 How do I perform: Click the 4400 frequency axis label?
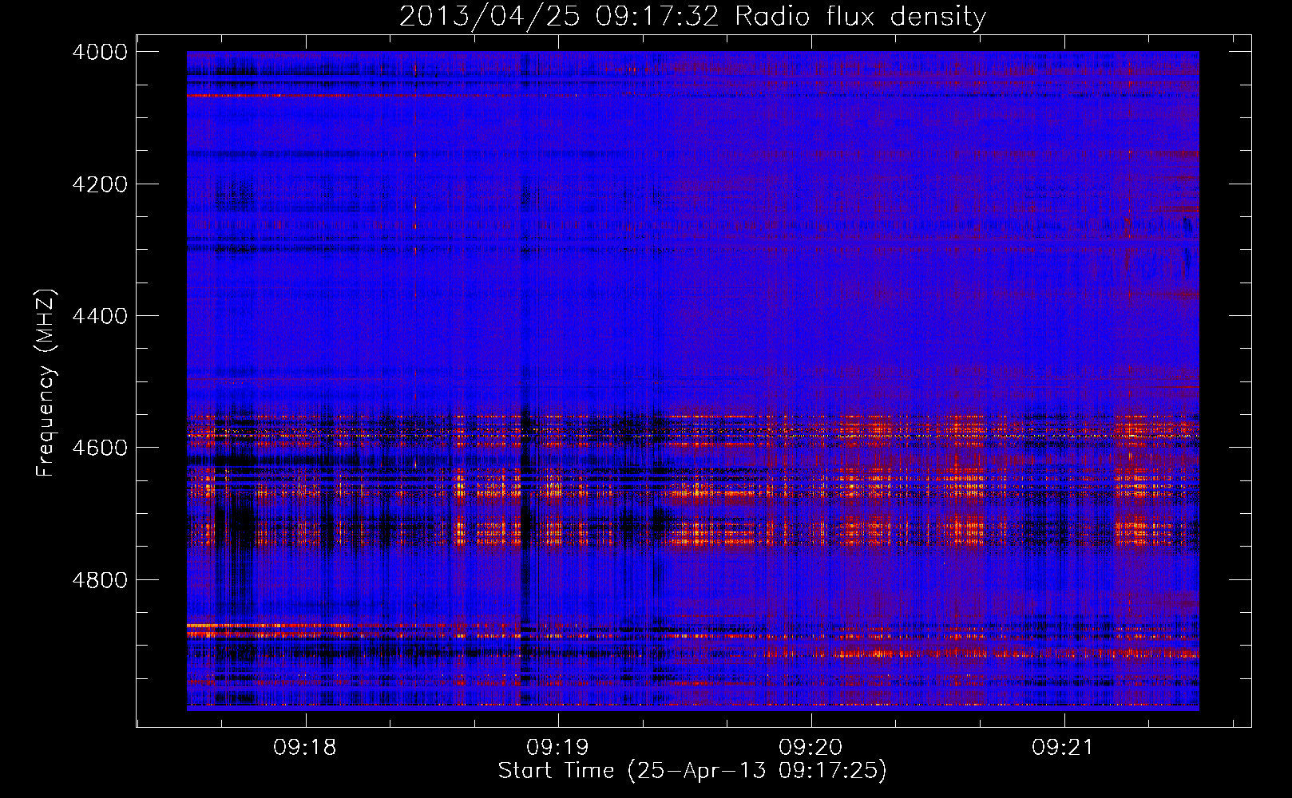[x=100, y=316]
